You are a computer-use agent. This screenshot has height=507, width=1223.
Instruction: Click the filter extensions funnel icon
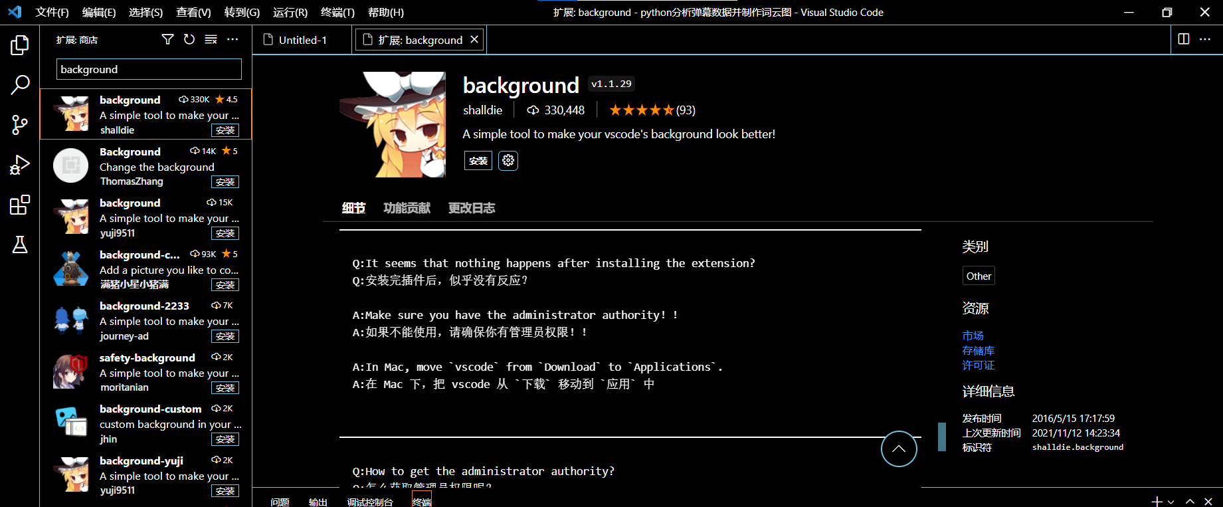[168, 40]
